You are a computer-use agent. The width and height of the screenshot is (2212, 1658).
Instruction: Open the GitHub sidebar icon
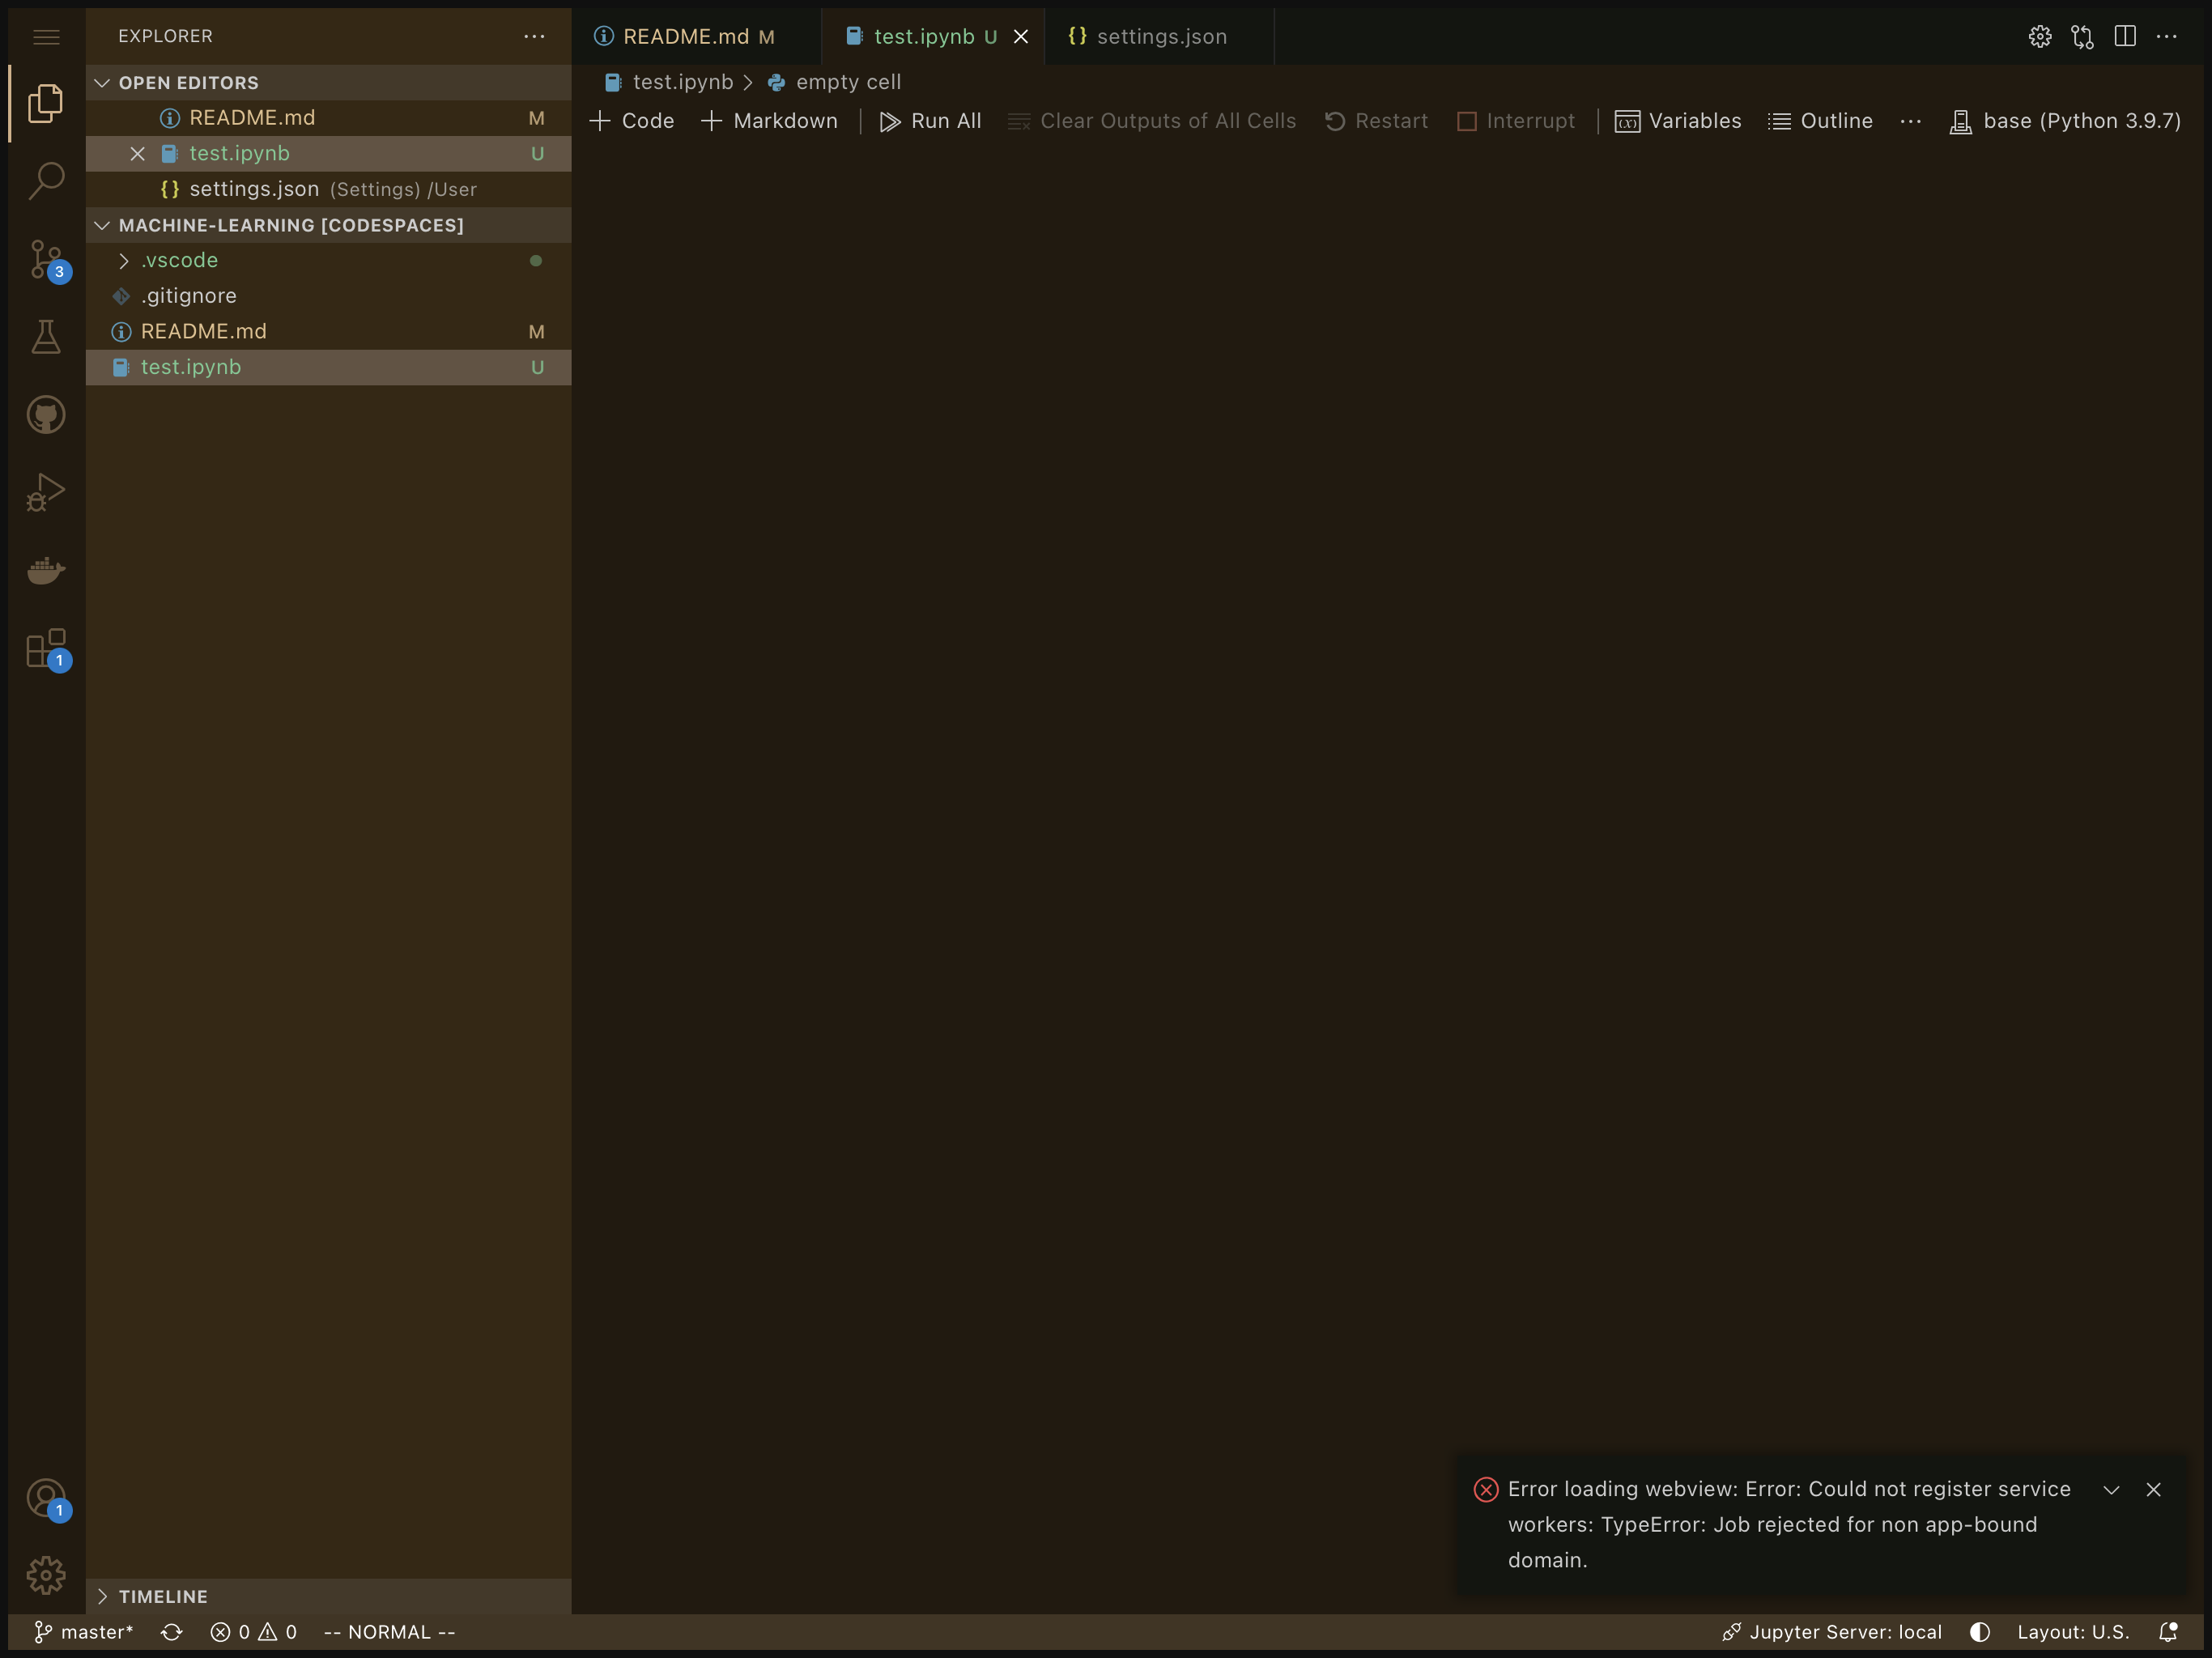point(46,414)
